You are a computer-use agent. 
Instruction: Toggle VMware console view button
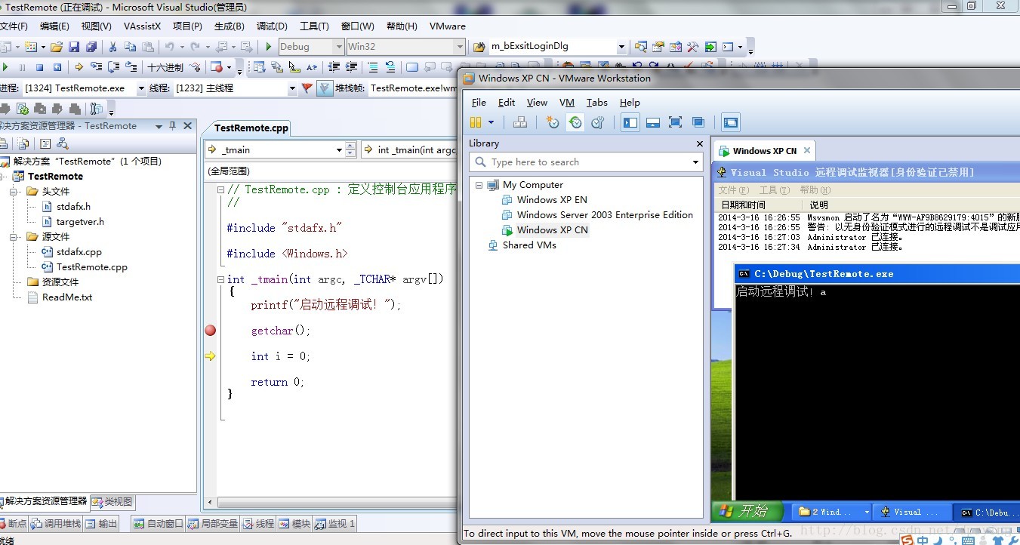click(x=730, y=122)
